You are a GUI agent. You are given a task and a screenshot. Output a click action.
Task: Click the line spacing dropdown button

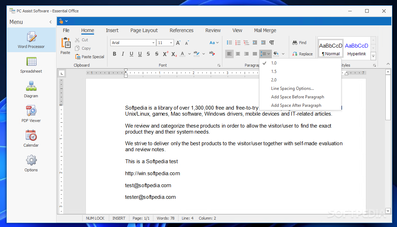pos(265,54)
